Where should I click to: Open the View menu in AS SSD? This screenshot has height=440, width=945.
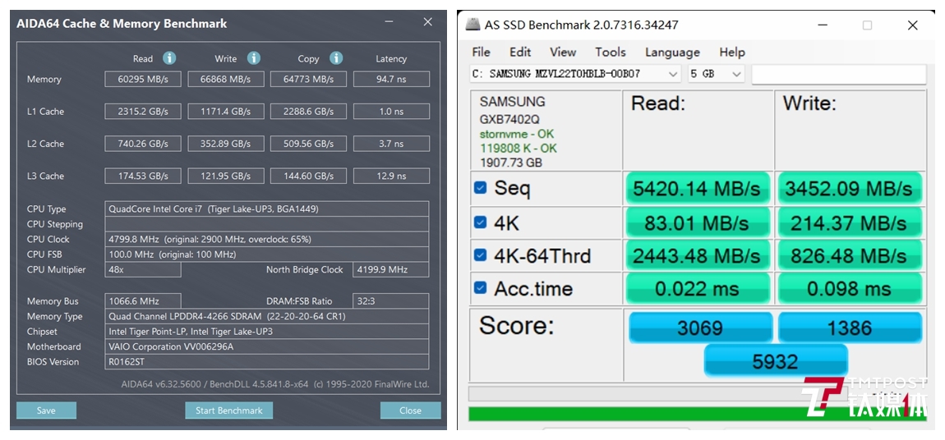563,53
